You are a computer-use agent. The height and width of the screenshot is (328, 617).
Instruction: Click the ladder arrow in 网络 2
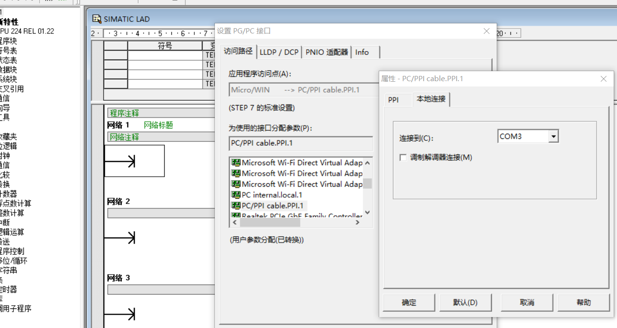click(x=120, y=237)
